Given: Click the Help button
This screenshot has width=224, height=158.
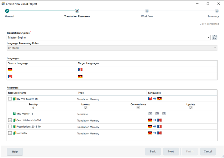Looking at the screenshot, I should tap(15, 151).
